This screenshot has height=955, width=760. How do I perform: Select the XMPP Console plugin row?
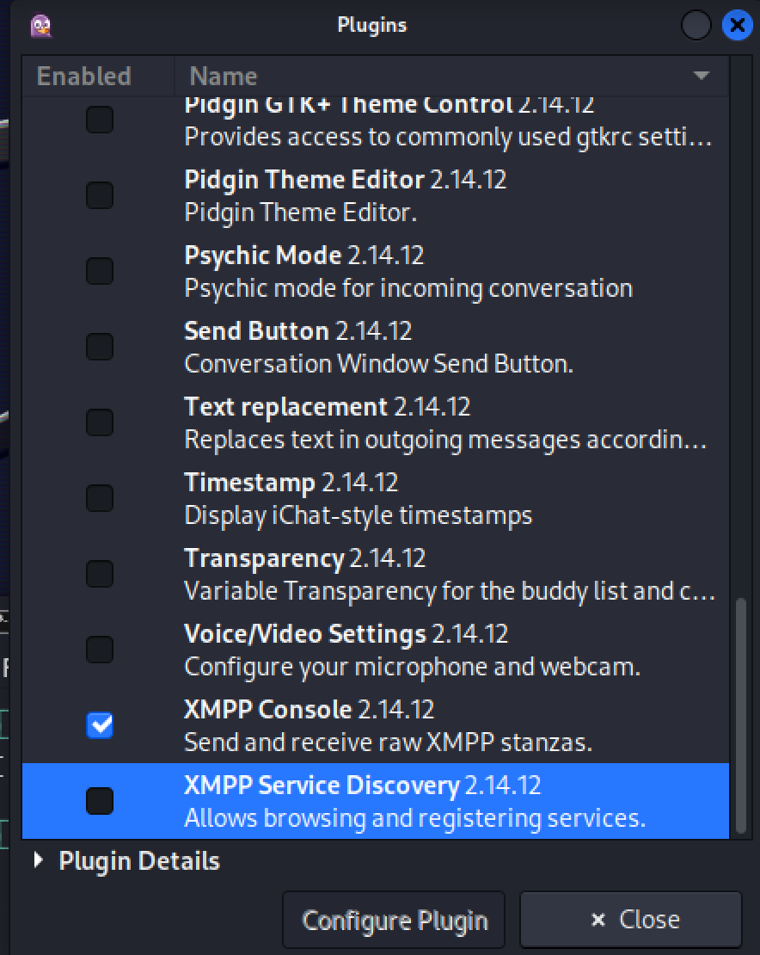[387, 725]
